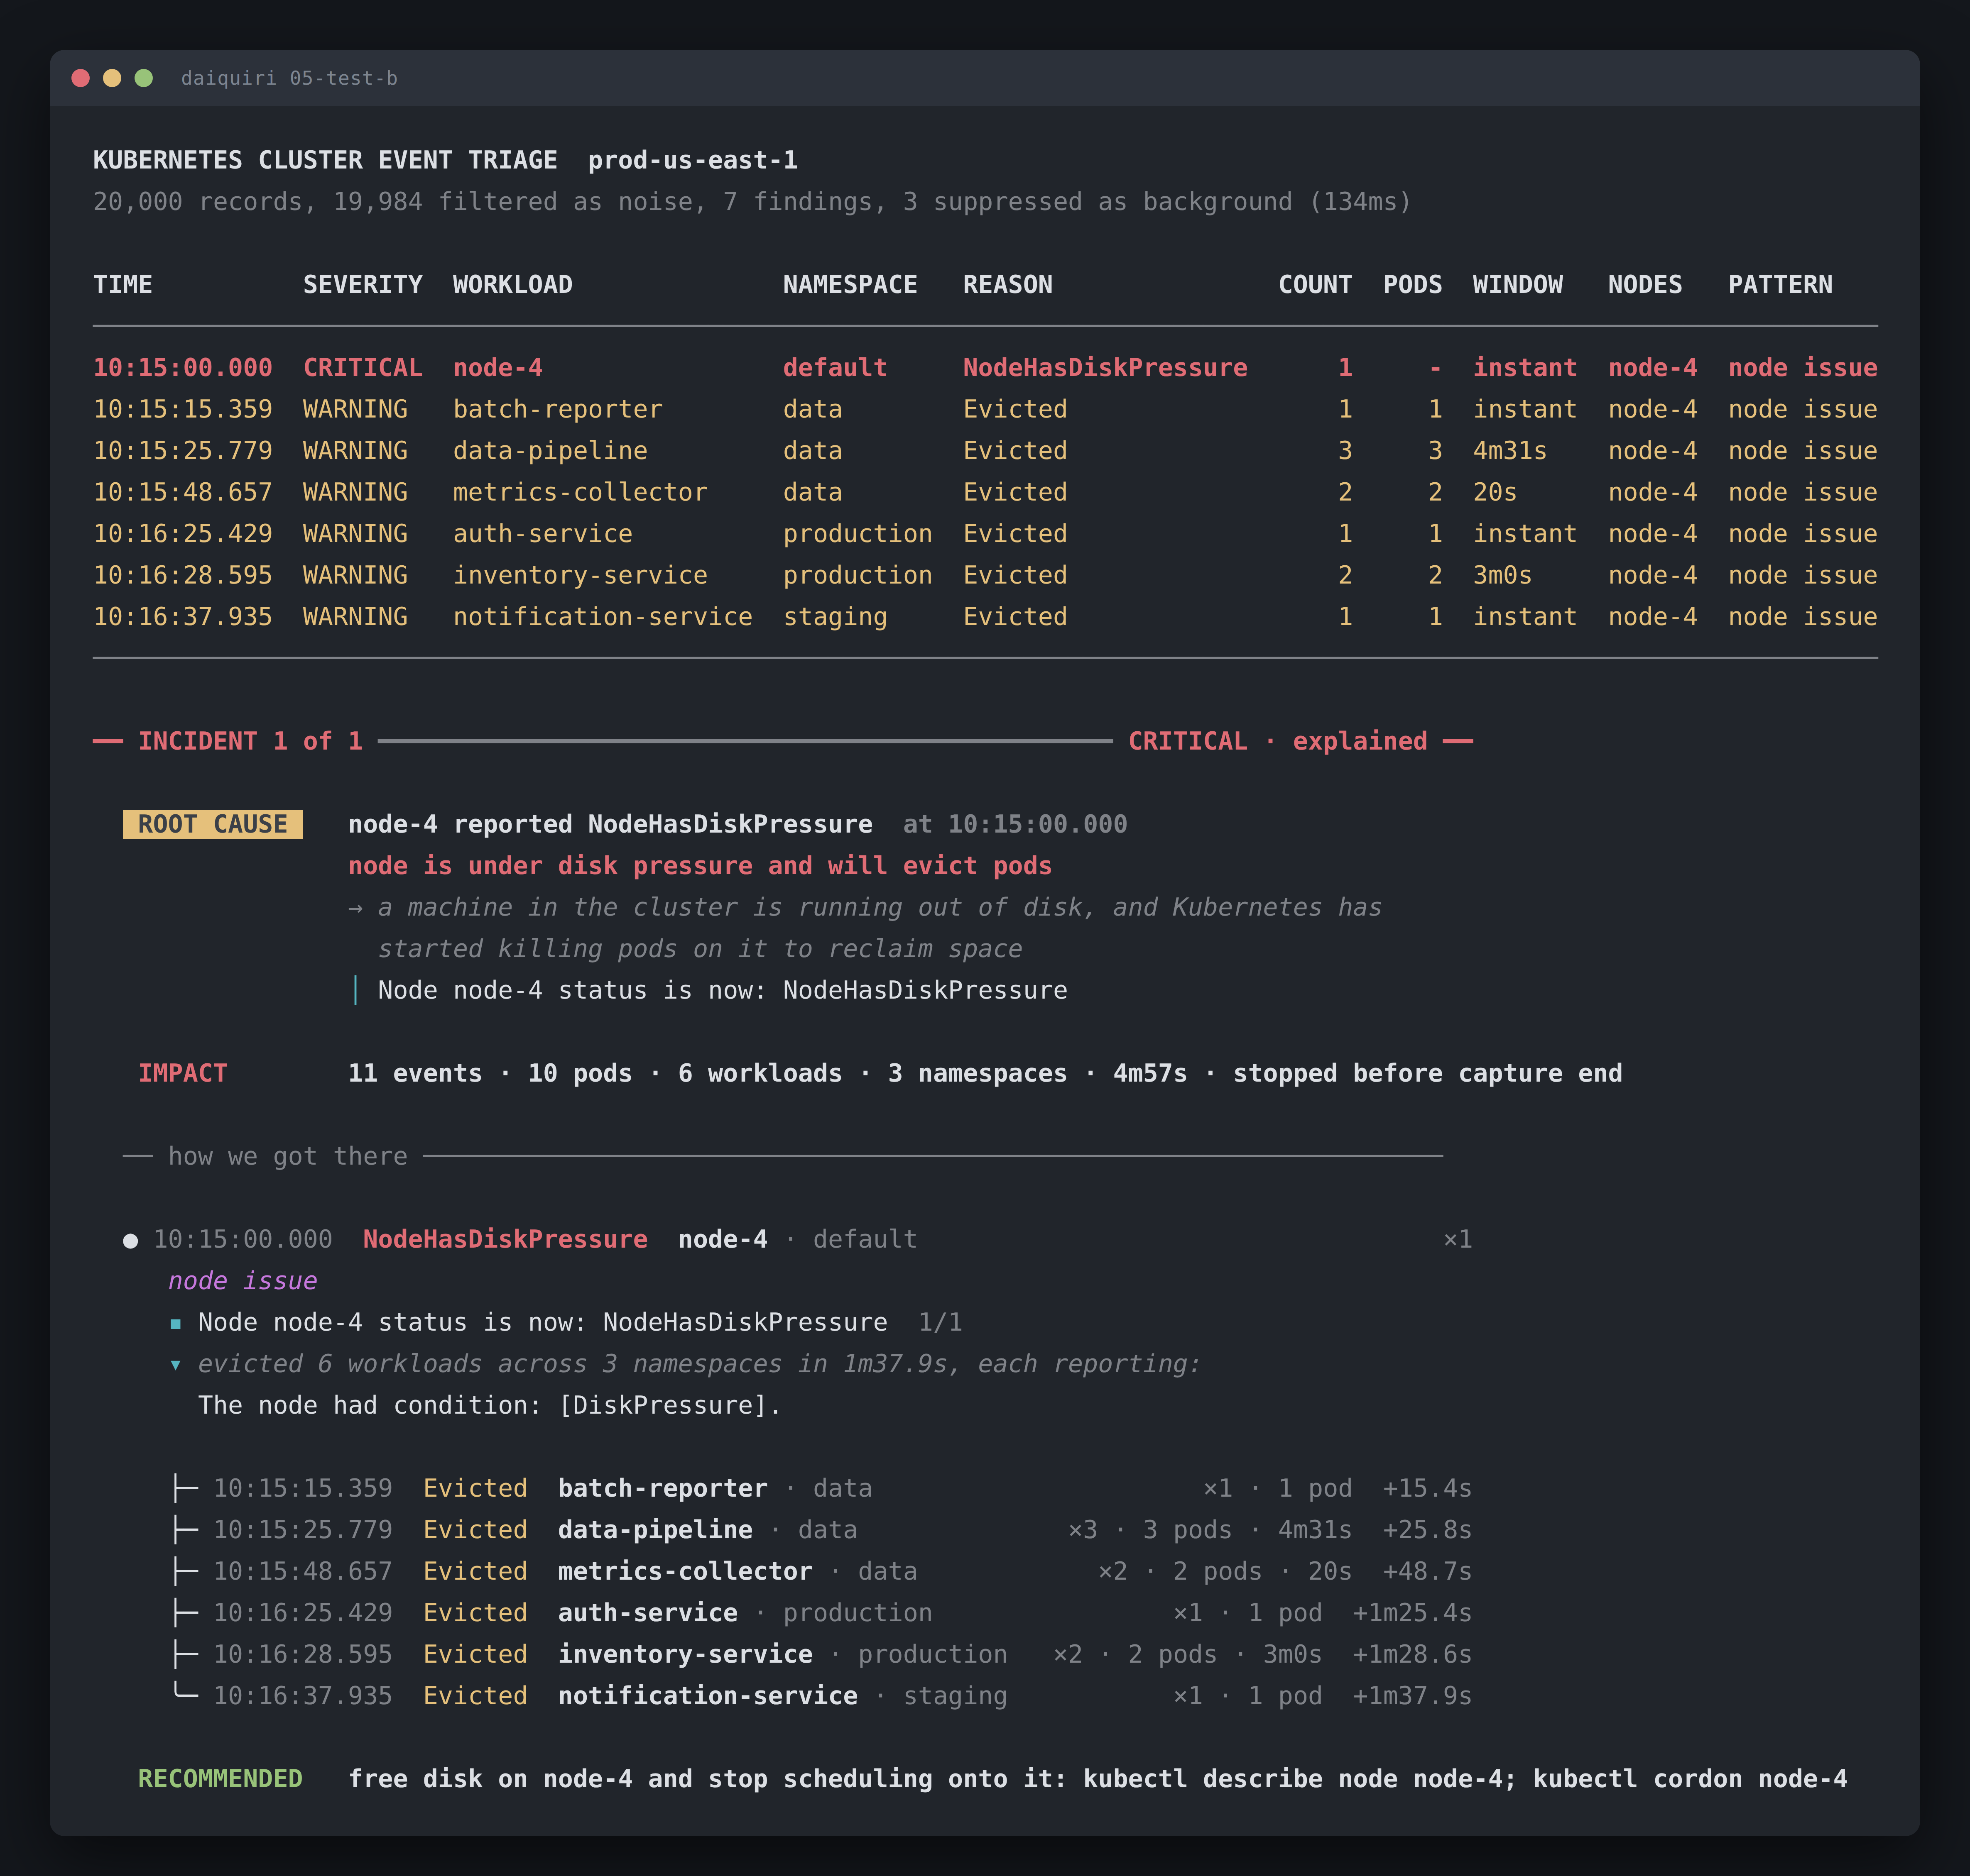The height and width of the screenshot is (1876, 1970).
Task: Click NodeHasDiskPressure in the table's REASON column
Action: (1105, 368)
